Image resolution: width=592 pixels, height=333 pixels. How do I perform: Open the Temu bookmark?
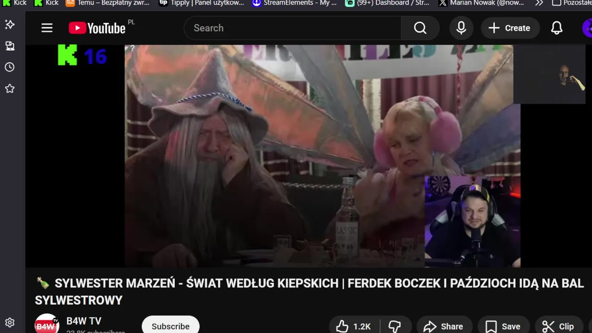tap(107, 3)
